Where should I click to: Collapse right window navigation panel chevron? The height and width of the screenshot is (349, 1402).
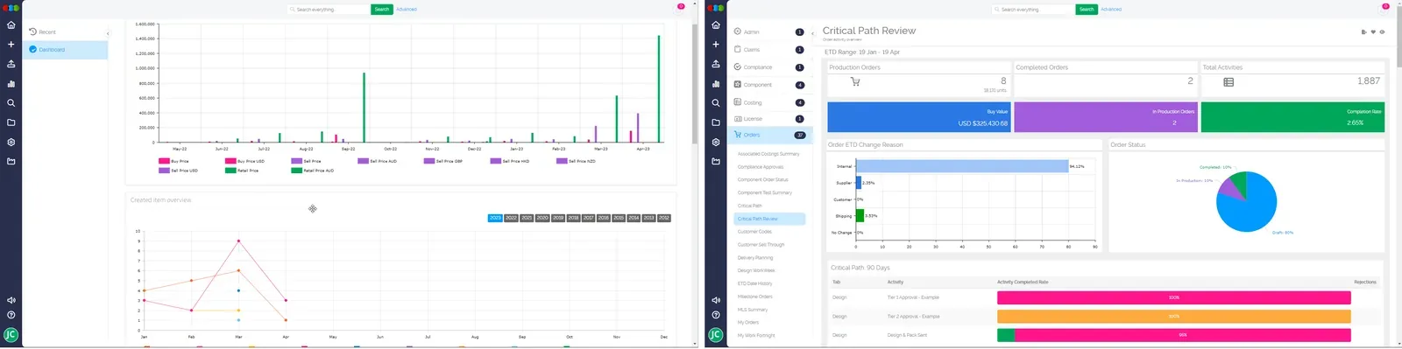coord(812,33)
